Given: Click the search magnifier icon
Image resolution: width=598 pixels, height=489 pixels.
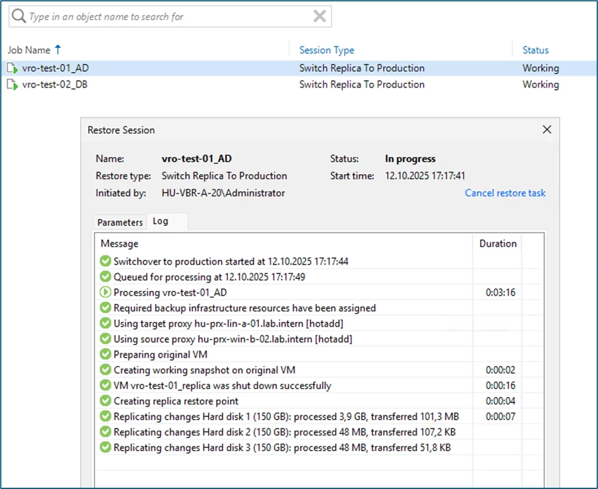Looking at the screenshot, I should coord(19,16).
